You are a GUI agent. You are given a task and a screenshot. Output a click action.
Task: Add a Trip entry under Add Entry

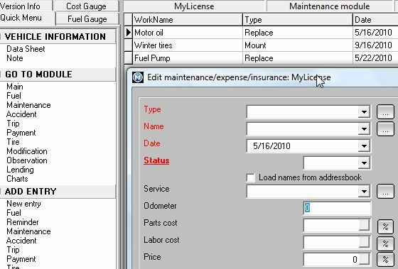13,250
